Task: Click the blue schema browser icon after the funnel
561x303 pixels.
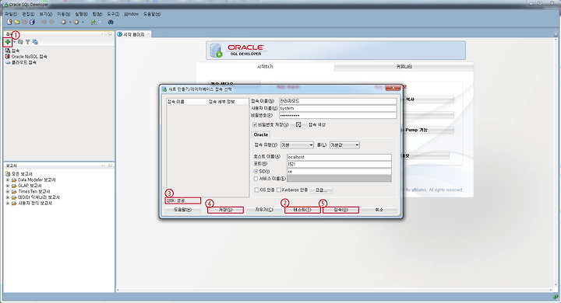Action: click(35, 42)
